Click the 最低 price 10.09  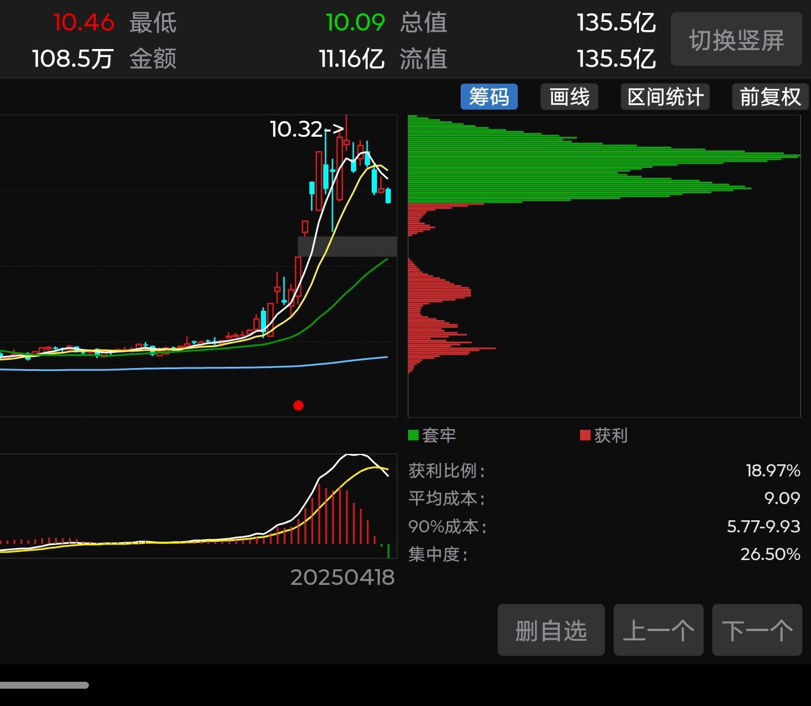[x=355, y=22]
